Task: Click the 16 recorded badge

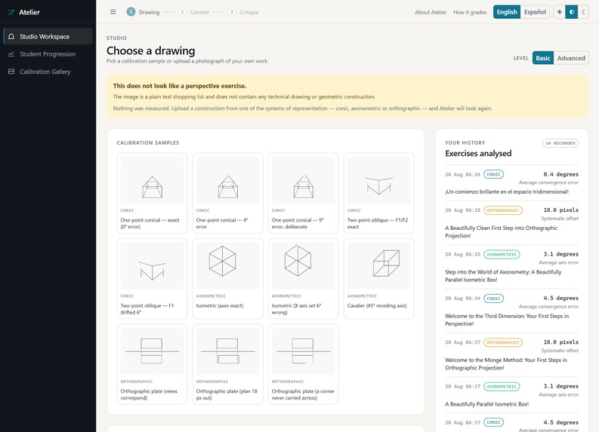Action: pyautogui.click(x=560, y=143)
